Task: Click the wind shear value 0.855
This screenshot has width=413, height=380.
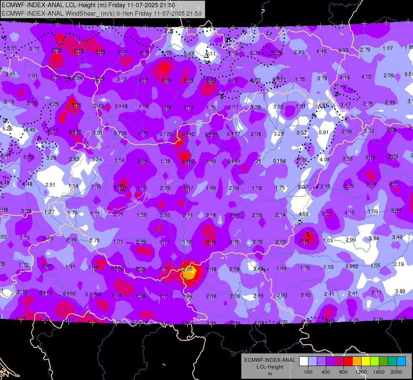Action: 69,293
